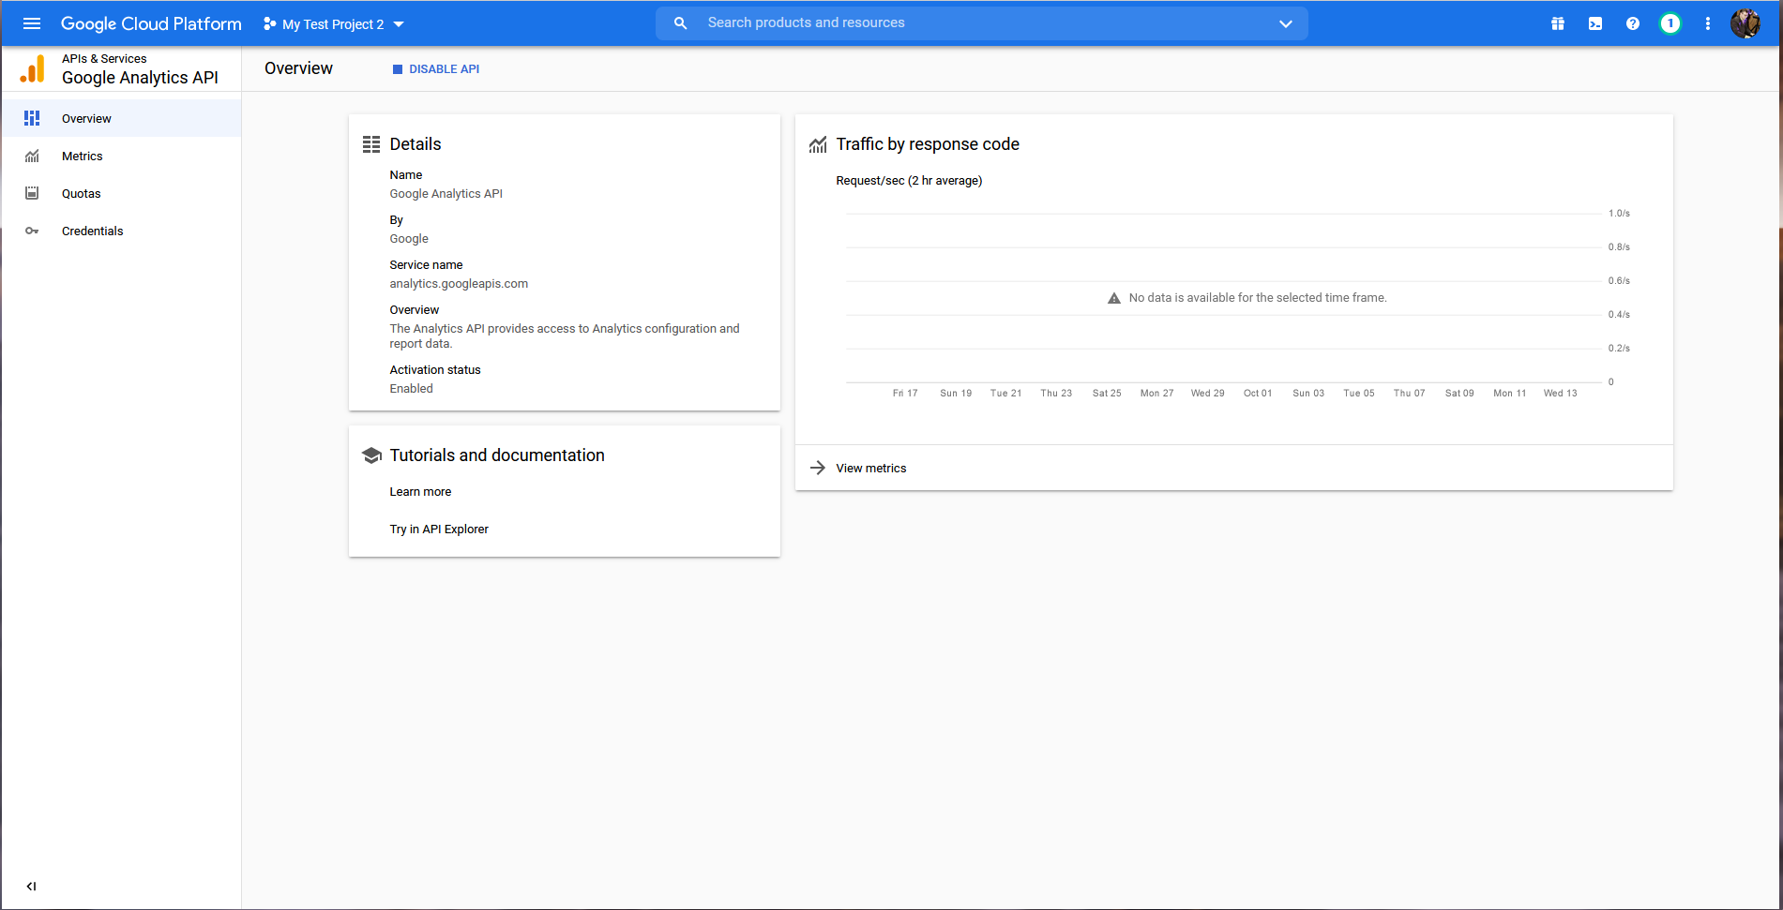Expand the search bar dropdown arrow
The height and width of the screenshot is (910, 1783).
1286,23
